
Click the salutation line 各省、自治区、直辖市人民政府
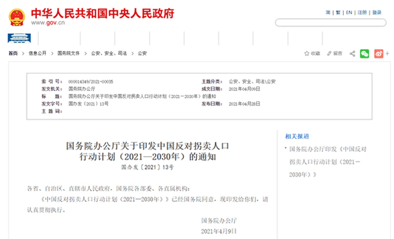pos(108,189)
